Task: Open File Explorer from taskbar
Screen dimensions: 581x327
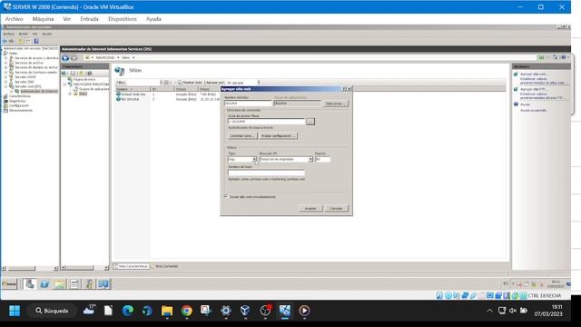Action: (167, 311)
